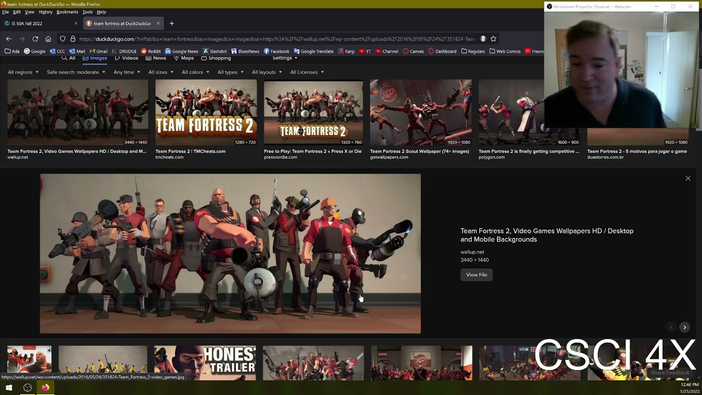The image size is (702, 395).
Task: Open the CCC bookmark
Action: (x=58, y=52)
